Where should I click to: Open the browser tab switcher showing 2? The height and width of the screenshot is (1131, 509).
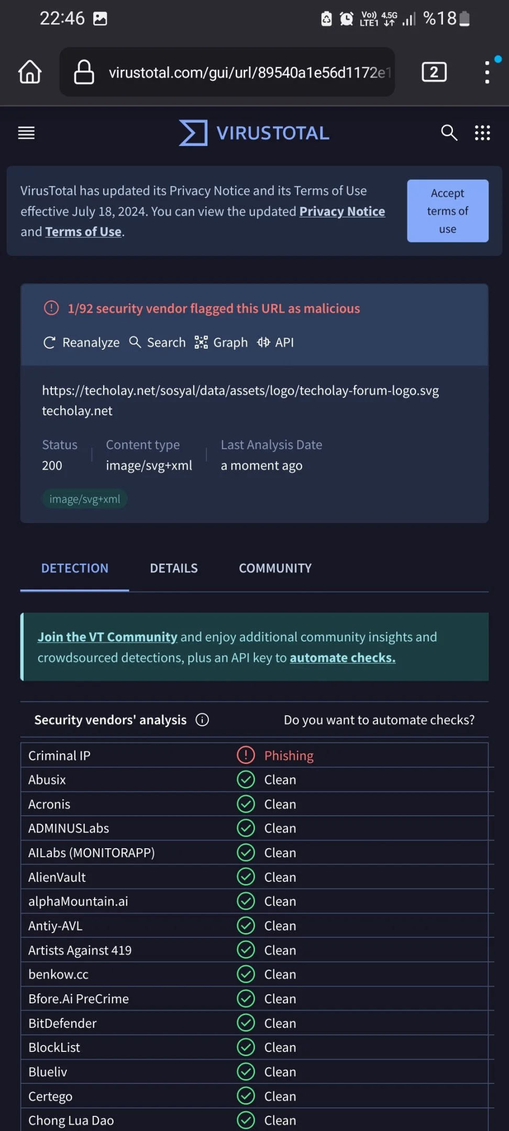tap(434, 72)
